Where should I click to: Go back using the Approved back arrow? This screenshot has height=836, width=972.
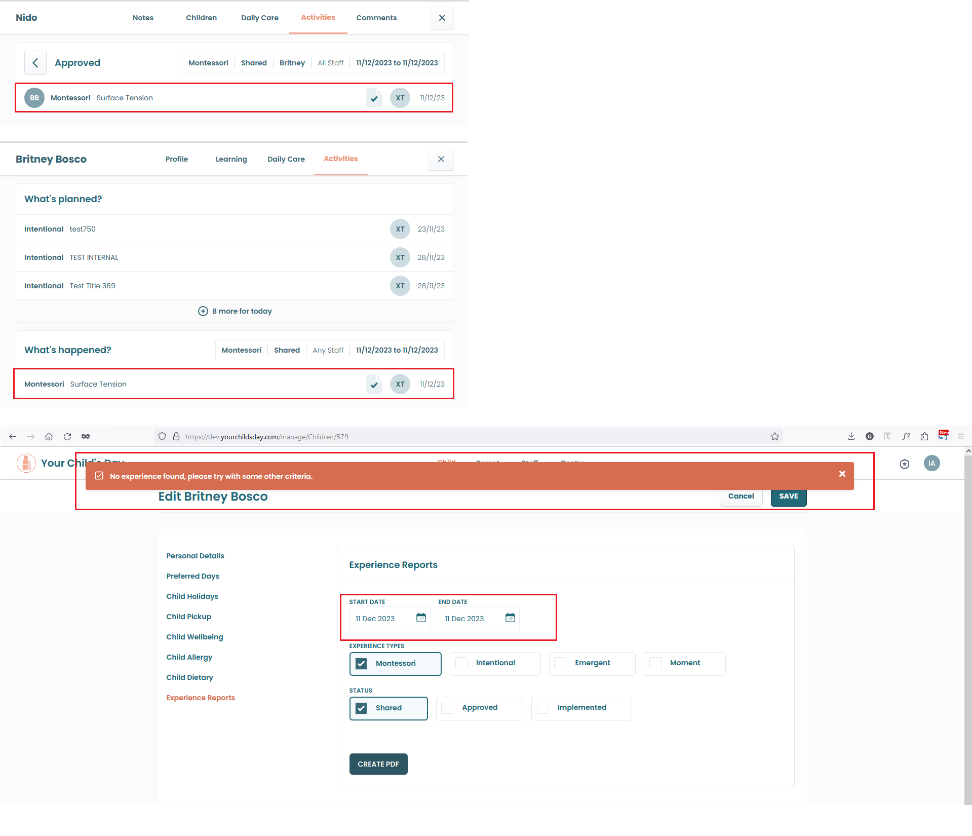tap(35, 63)
